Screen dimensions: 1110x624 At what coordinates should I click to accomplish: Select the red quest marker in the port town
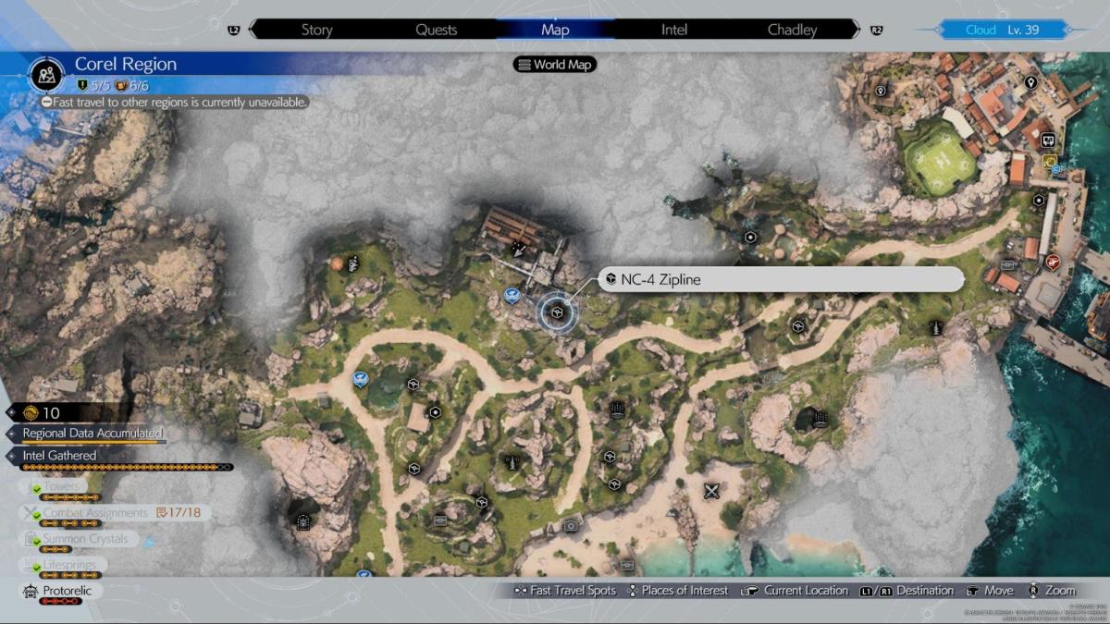[x=1053, y=262]
